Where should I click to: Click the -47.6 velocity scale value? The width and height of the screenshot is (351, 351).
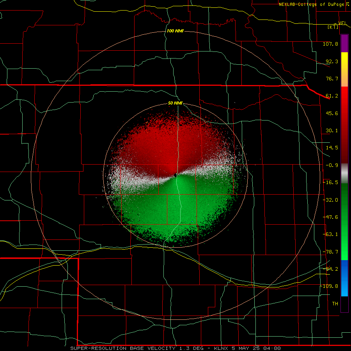[330, 217]
